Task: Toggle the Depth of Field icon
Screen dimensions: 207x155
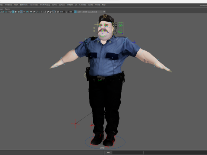Action: coord(39,12)
